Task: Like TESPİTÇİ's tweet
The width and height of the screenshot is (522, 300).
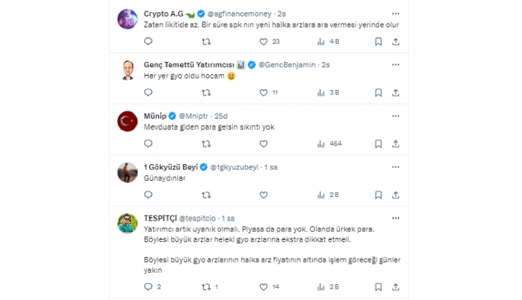Action: tap(264, 286)
